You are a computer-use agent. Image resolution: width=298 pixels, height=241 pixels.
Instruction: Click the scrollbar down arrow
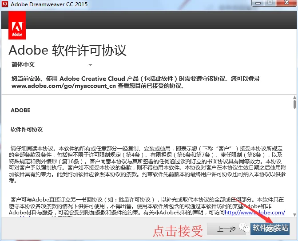pyautogui.click(x=294, y=215)
